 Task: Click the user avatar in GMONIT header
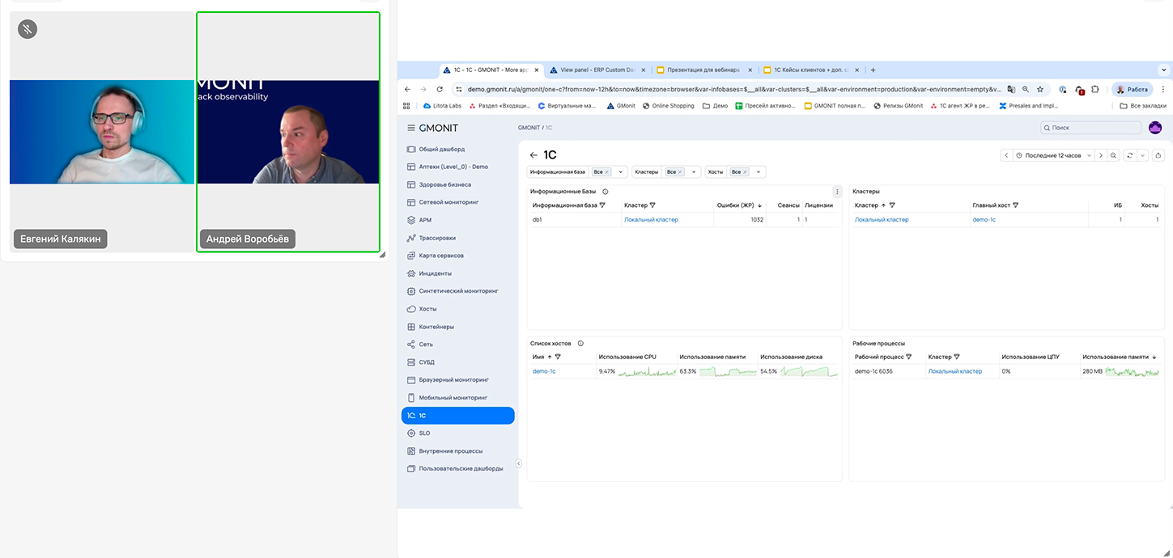[x=1155, y=128]
